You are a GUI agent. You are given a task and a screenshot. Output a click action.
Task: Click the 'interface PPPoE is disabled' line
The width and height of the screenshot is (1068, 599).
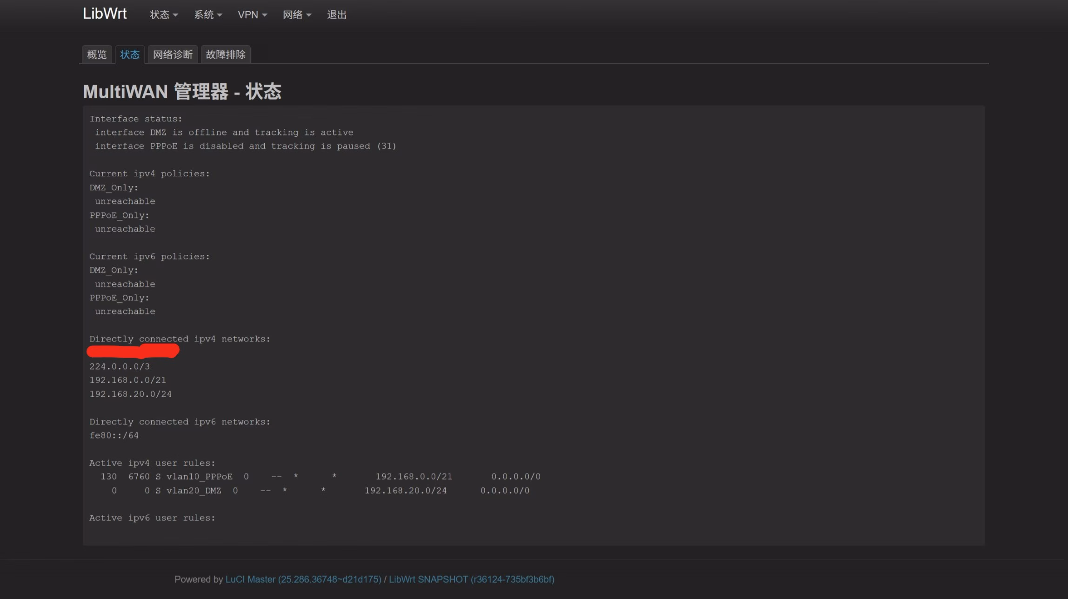click(245, 146)
